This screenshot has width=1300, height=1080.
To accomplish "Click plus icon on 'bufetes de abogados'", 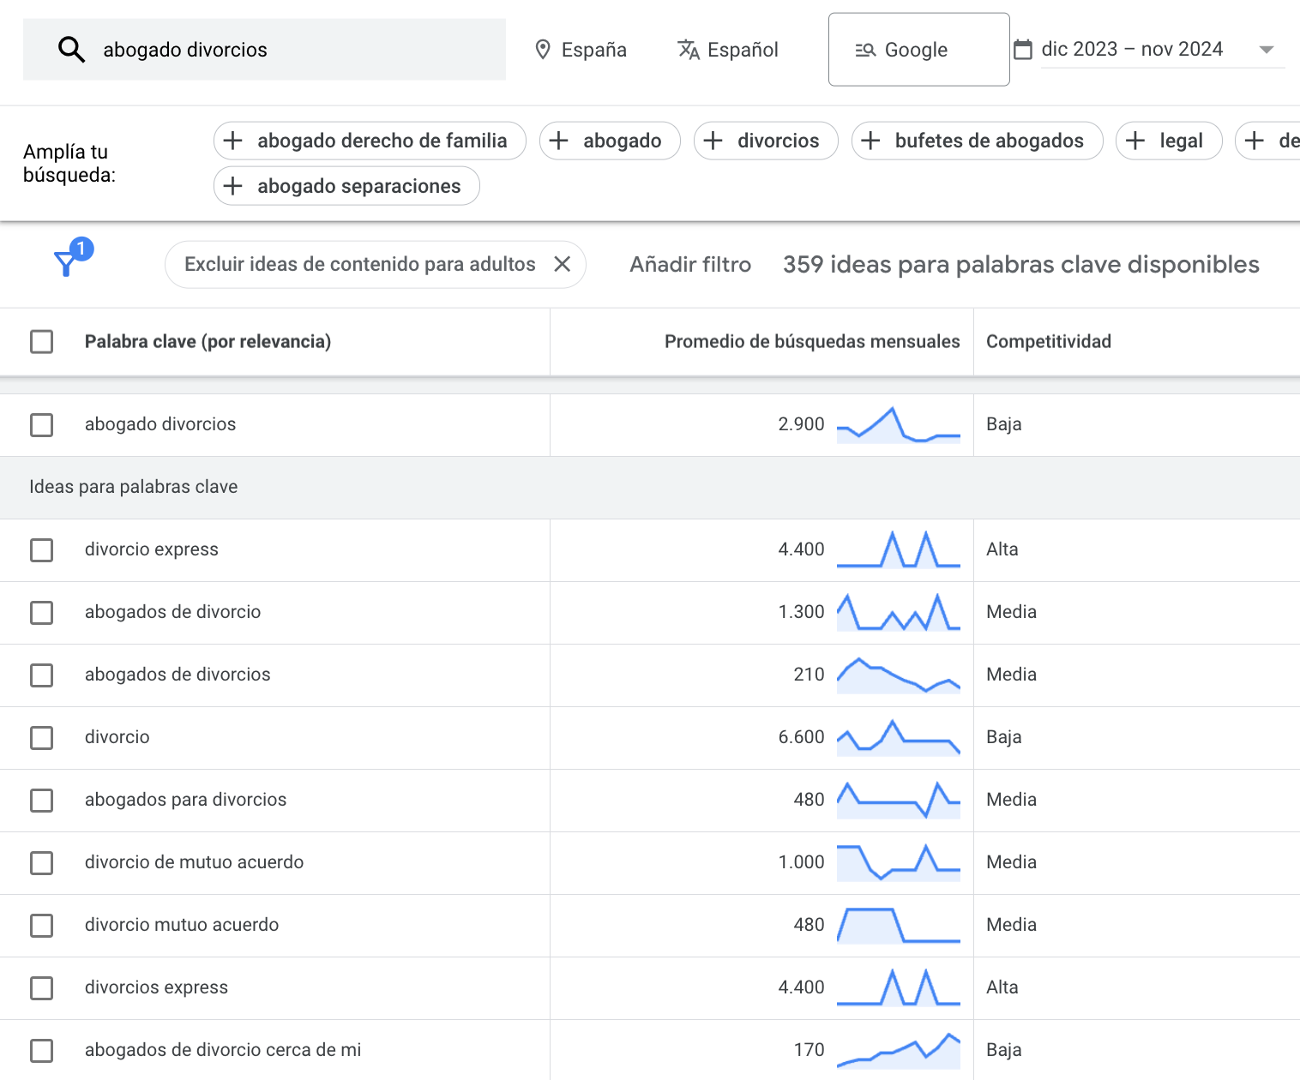I will [871, 141].
